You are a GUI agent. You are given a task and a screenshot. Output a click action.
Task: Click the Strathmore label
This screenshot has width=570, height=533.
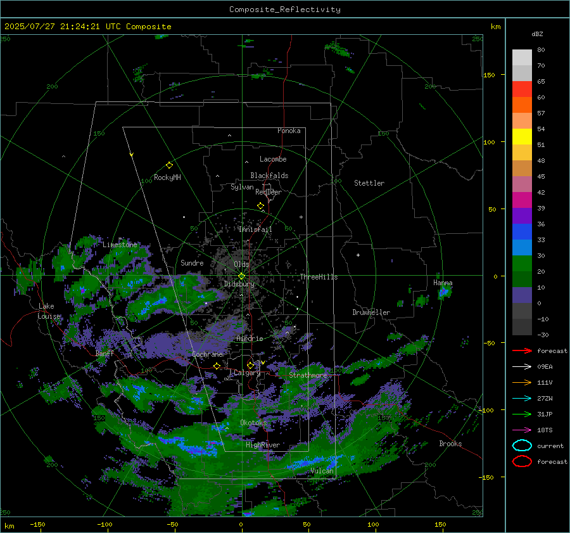308,375
